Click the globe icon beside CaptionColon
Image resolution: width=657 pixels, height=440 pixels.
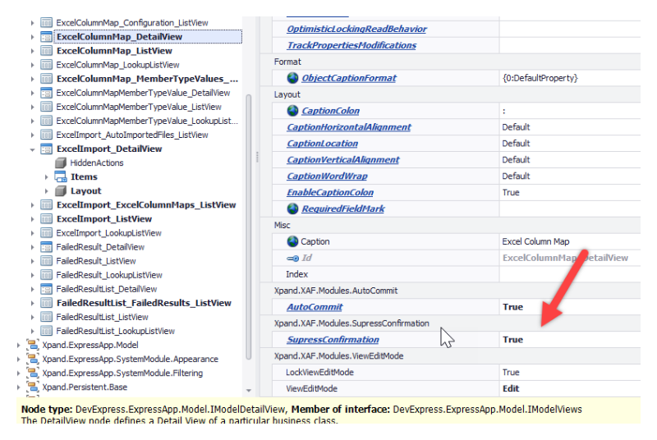point(292,111)
